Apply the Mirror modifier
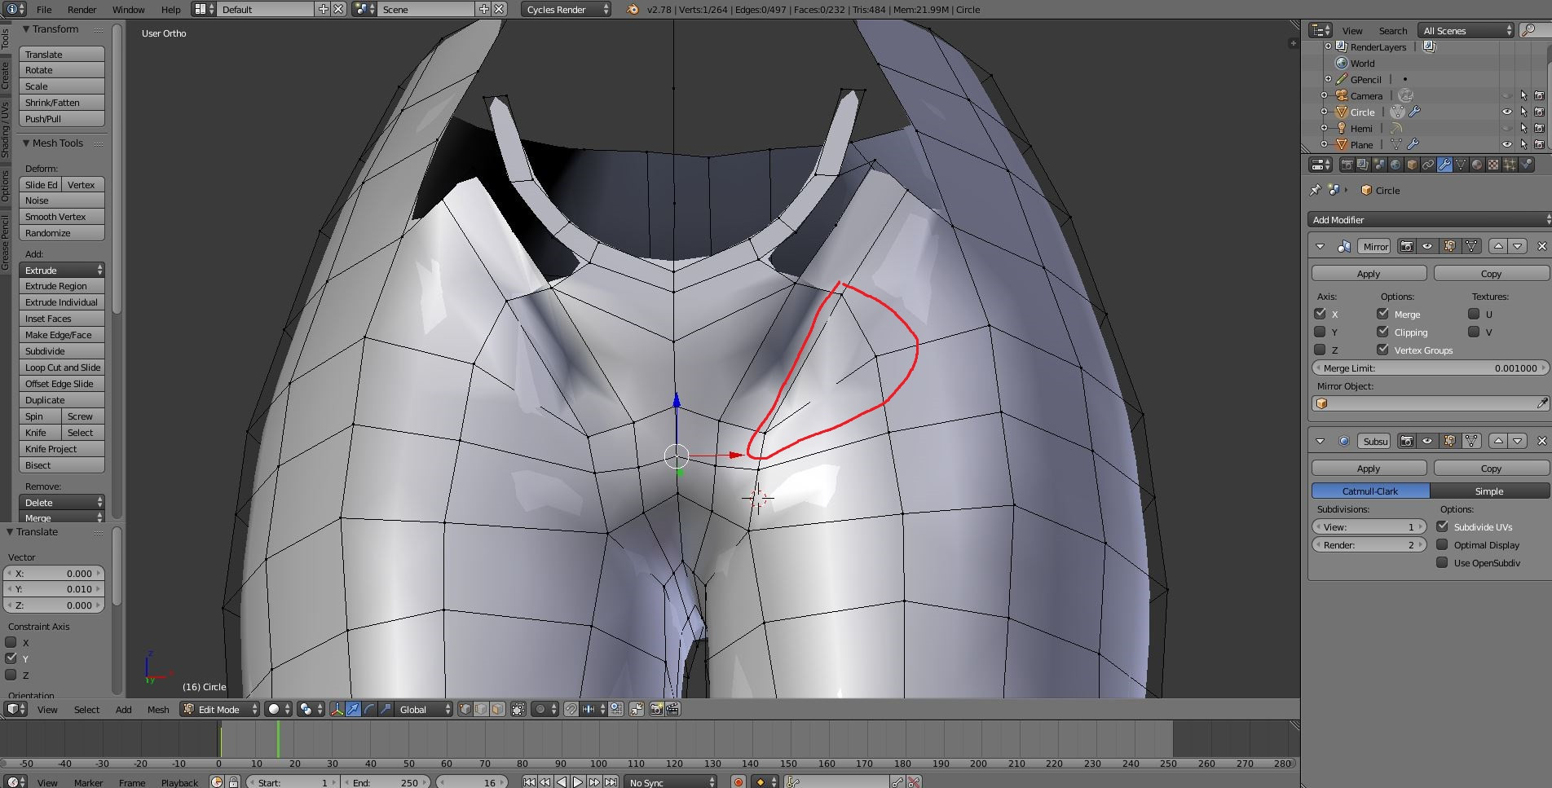 (1369, 274)
